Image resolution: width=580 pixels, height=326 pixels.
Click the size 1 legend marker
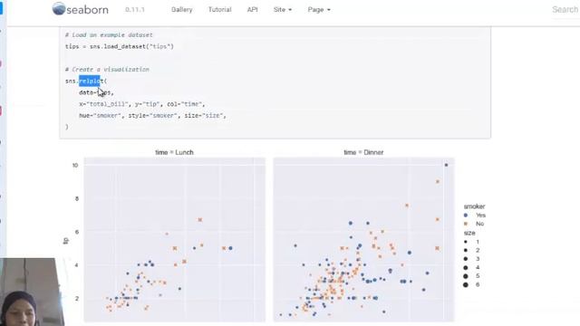tap(466, 242)
